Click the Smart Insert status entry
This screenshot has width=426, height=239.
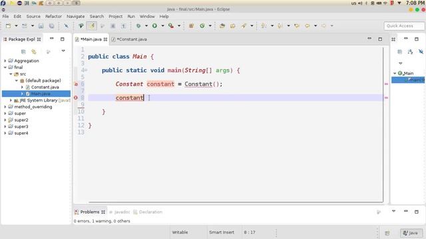click(222, 232)
